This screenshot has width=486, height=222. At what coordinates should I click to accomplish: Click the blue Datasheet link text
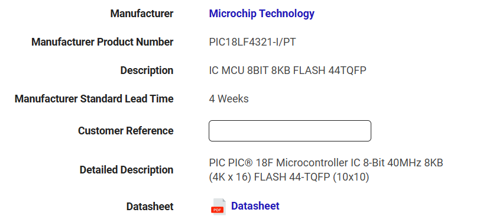(255, 206)
